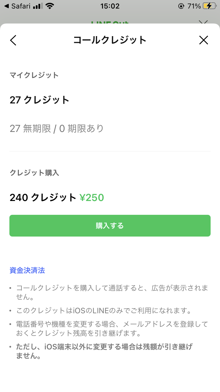Tap the Wi-Fi status icon
Screen dimensions: 220x392
[50, 6]
